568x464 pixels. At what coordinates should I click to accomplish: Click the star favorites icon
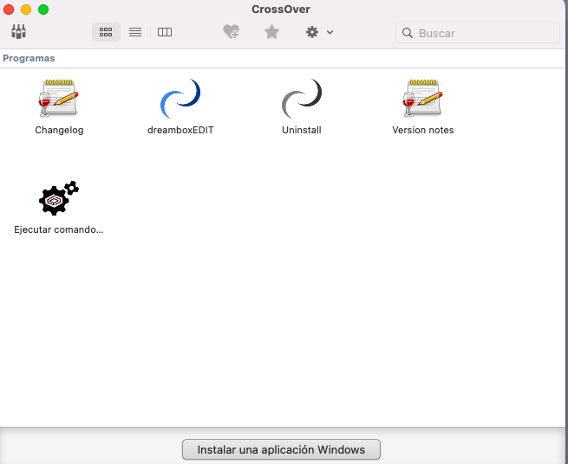tap(271, 32)
